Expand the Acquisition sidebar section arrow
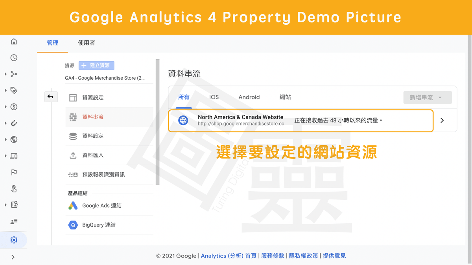The width and height of the screenshot is (472, 265). [x=6, y=74]
